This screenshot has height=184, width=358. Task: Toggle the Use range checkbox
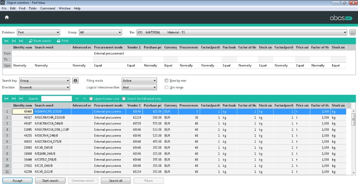point(166,87)
